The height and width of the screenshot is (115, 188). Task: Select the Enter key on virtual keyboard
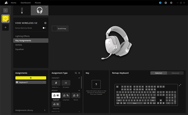coord(153,98)
